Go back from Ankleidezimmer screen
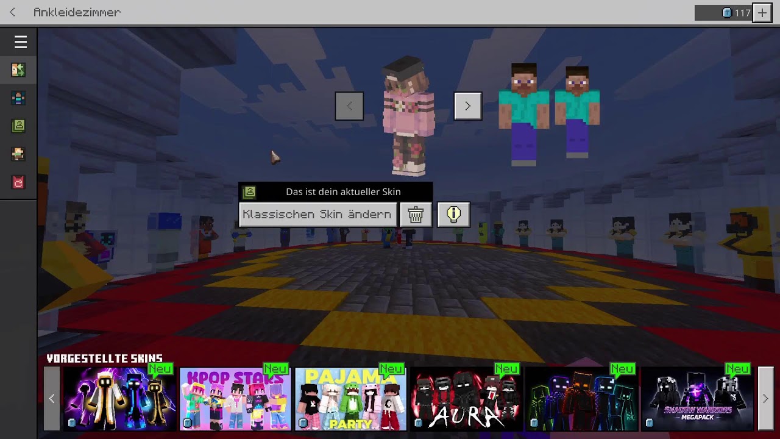The height and width of the screenshot is (439, 780). pos(12,12)
